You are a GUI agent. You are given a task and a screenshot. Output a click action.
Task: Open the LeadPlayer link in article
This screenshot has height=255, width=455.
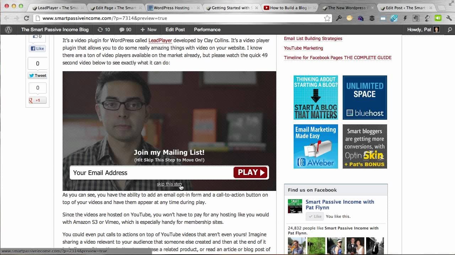point(160,40)
